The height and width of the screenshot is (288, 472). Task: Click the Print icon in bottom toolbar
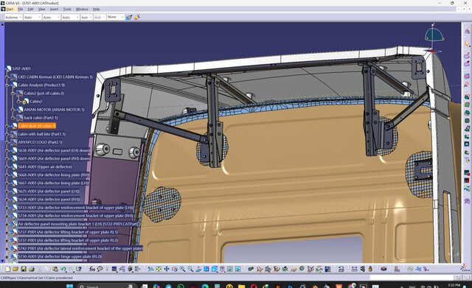click(31, 269)
